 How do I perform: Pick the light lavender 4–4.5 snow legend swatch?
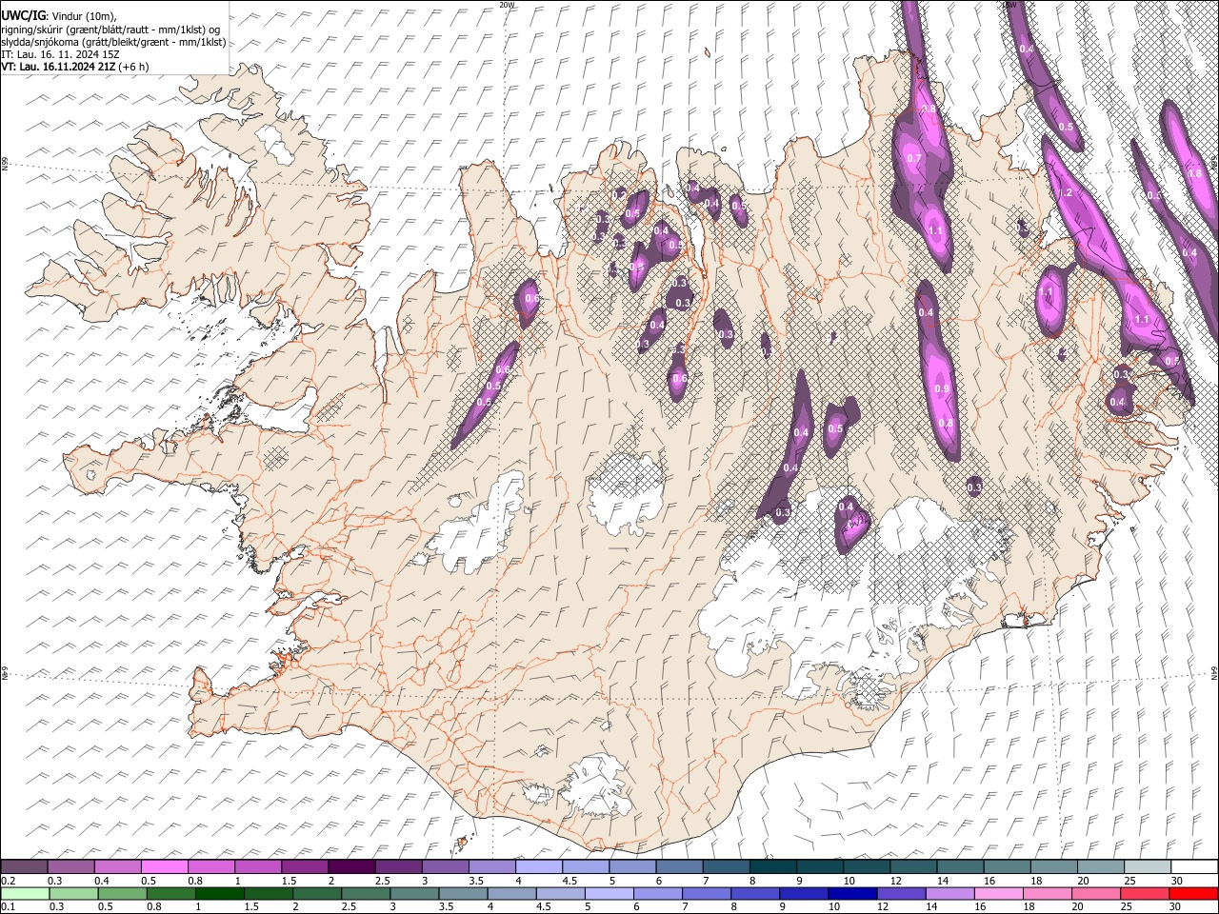(539, 866)
